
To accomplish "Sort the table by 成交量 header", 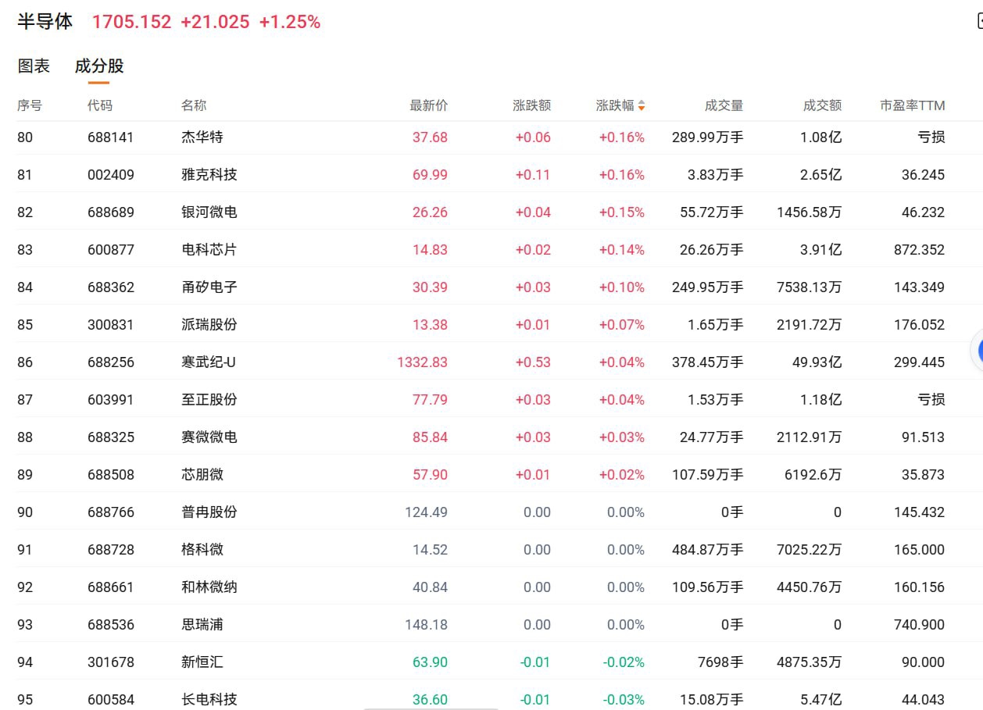I will pyautogui.click(x=724, y=105).
